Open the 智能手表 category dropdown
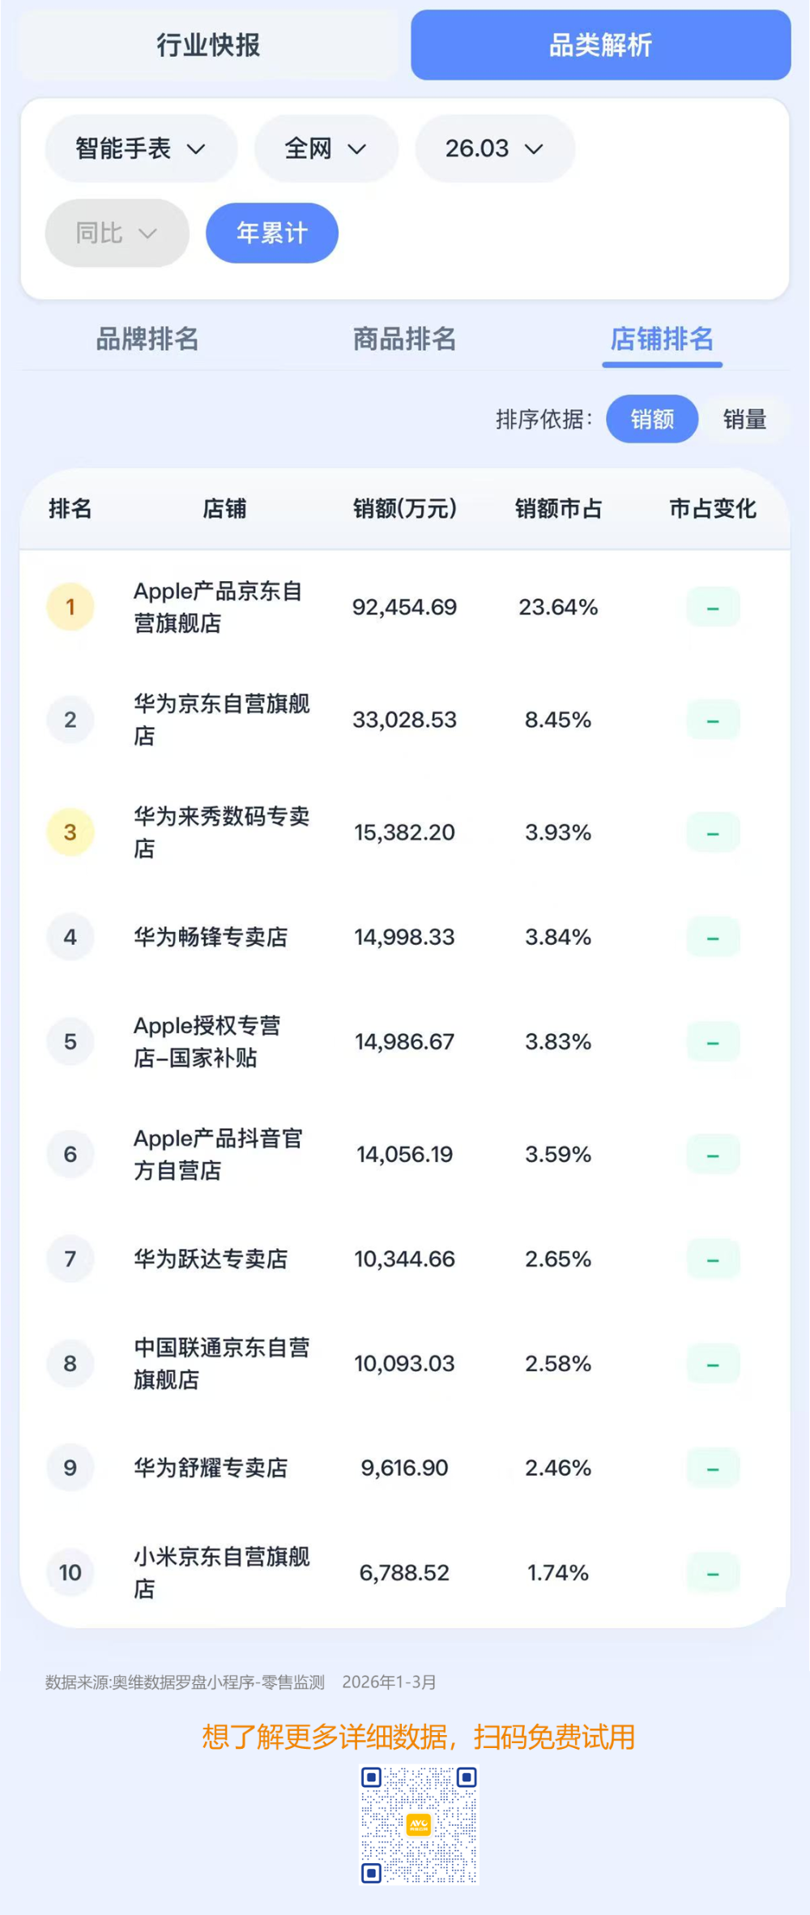The width and height of the screenshot is (810, 1915). pos(141,148)
